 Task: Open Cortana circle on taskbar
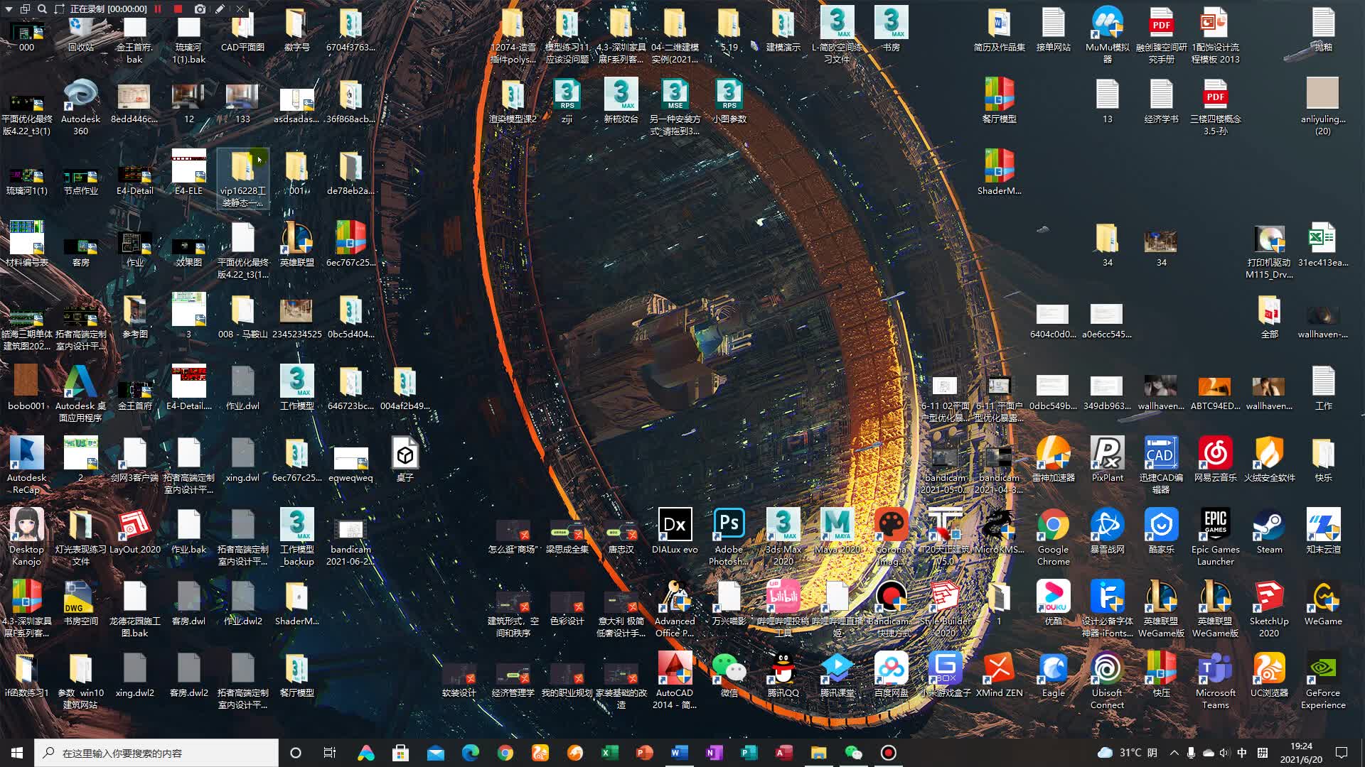click(296, 753)
